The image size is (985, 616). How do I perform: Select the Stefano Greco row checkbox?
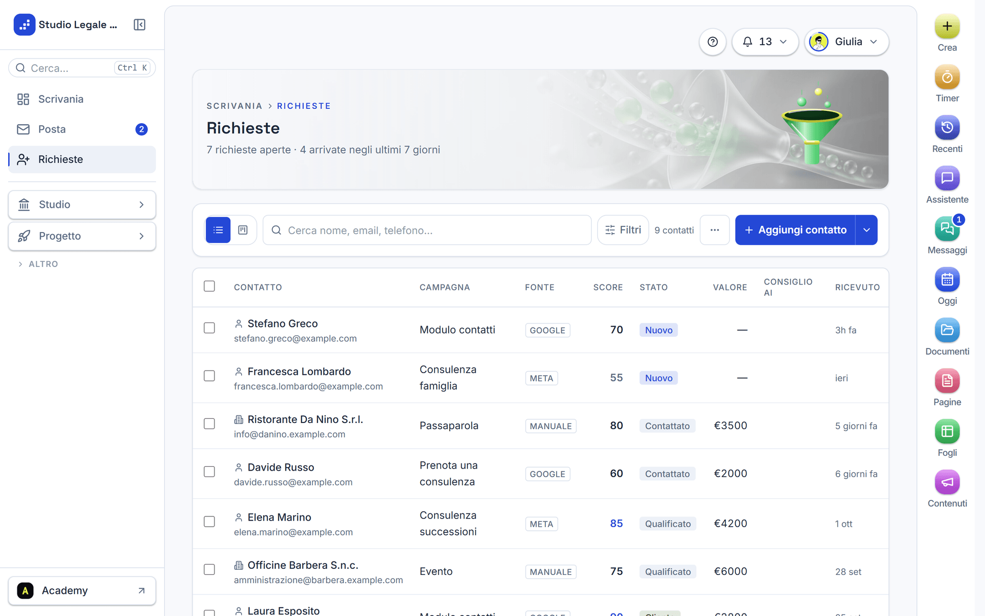coord(209,328)
